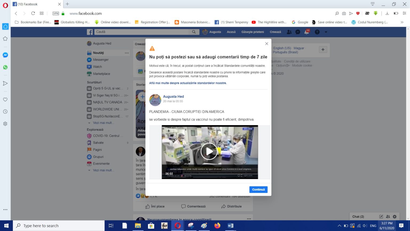The height and width of the screenshot is (231, 410).
Task: Open WhatsApp from the Opera sidebar
Action: [5, 67]
